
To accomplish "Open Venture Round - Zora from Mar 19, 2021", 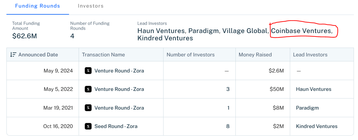I will click(x=119, y=108).
